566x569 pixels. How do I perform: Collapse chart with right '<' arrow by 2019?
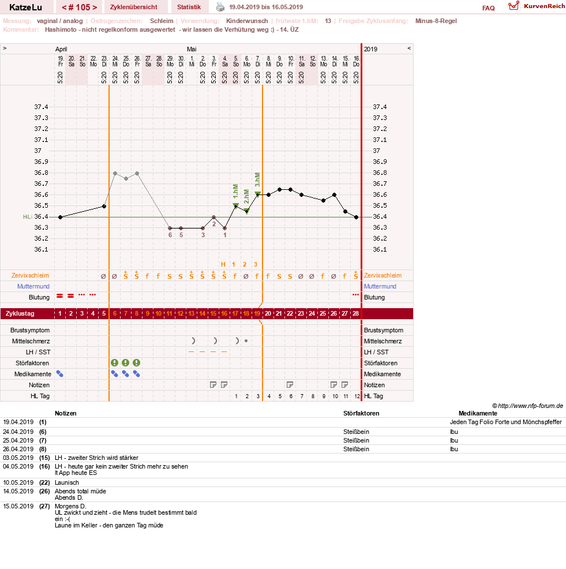[409, 48]
